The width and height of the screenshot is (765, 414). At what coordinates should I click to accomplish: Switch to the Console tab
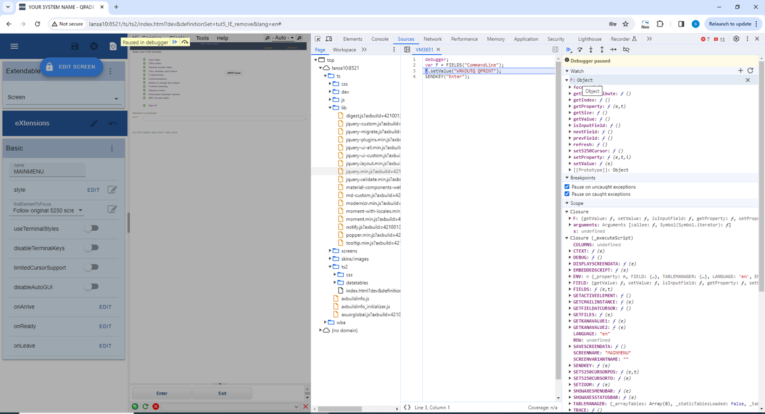tap(380, 39)
